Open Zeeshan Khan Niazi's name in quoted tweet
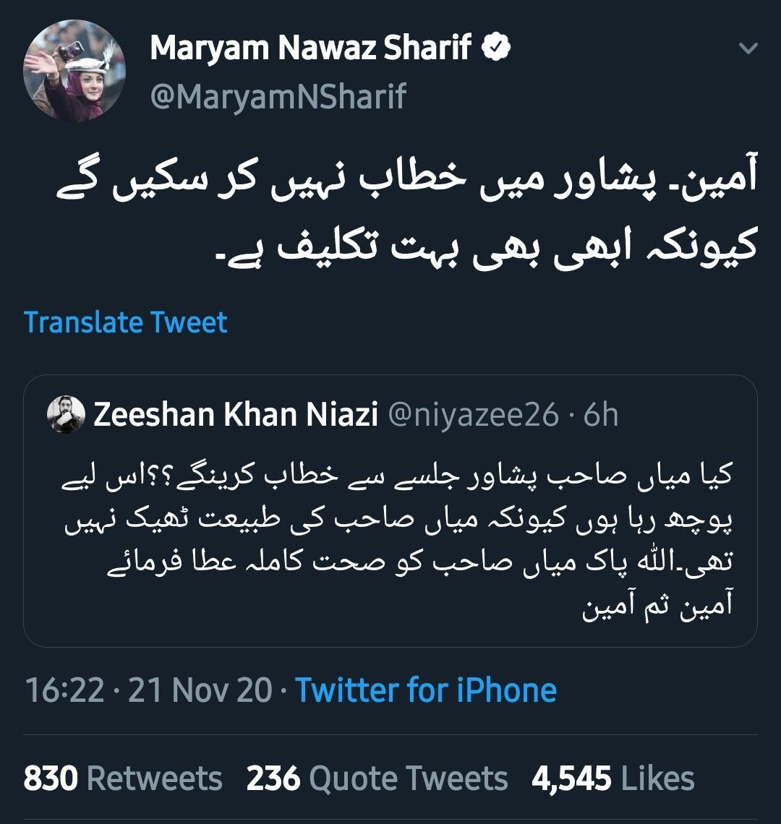The height and width of the screenshot is (824, 781). (236, 415)
